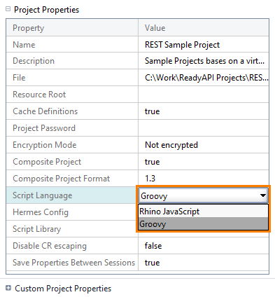
Task: Choose Groovy in the dropdown list
Action: click(x=203, y=224)
